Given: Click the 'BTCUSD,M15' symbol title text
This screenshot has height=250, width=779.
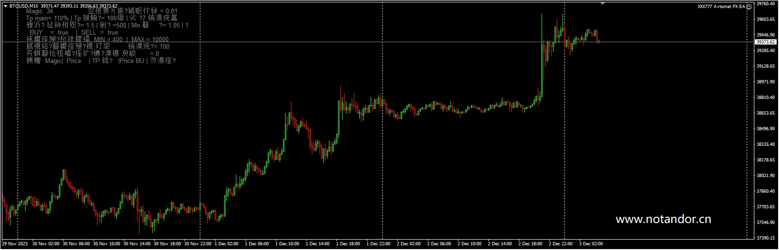Looking at the screenshot, I should point(24,6).
